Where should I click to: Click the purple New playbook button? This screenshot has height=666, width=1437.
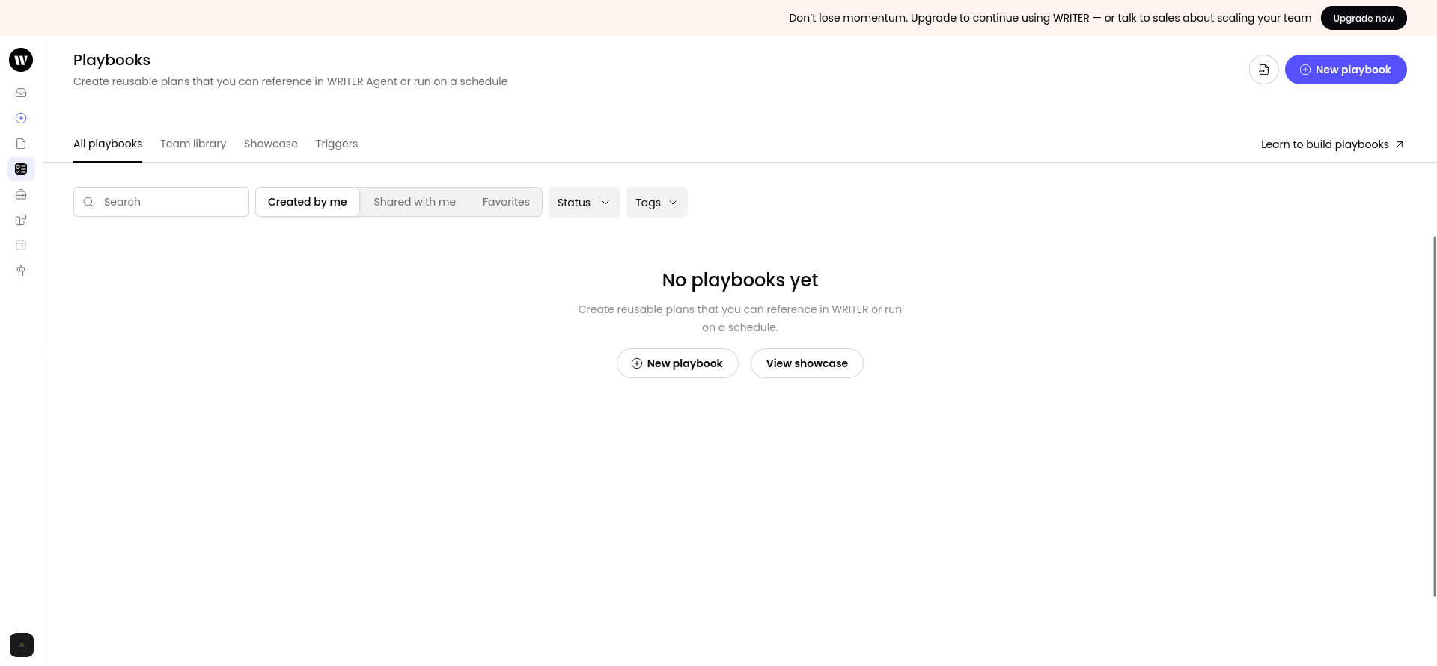coord(1346,70)
